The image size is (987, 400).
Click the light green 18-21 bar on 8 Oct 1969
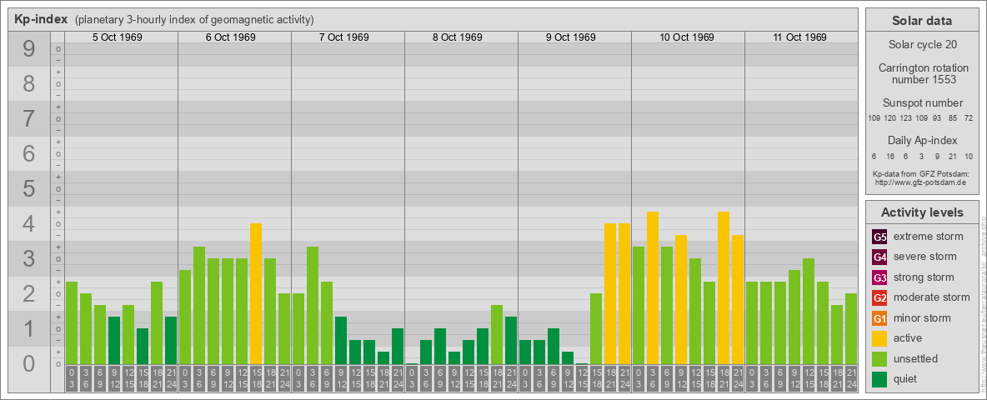point(497,335)
